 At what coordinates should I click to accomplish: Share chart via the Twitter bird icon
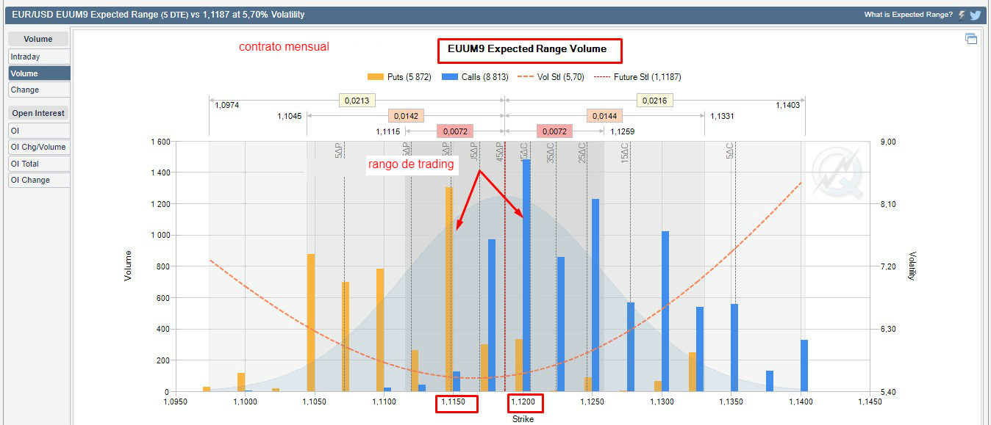tap(975, 15)
